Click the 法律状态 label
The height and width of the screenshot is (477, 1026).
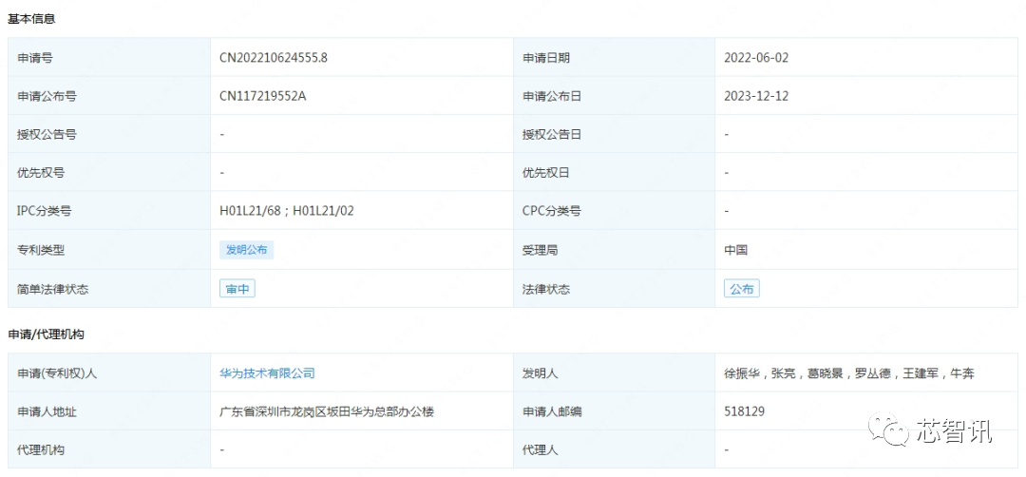[x=545, y=289]
